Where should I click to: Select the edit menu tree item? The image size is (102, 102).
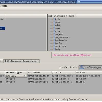[x=58, y=25]
